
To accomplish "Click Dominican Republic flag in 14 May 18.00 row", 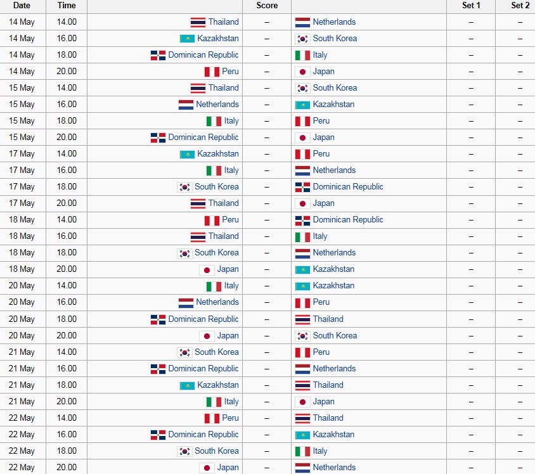I will coord(158,55).
